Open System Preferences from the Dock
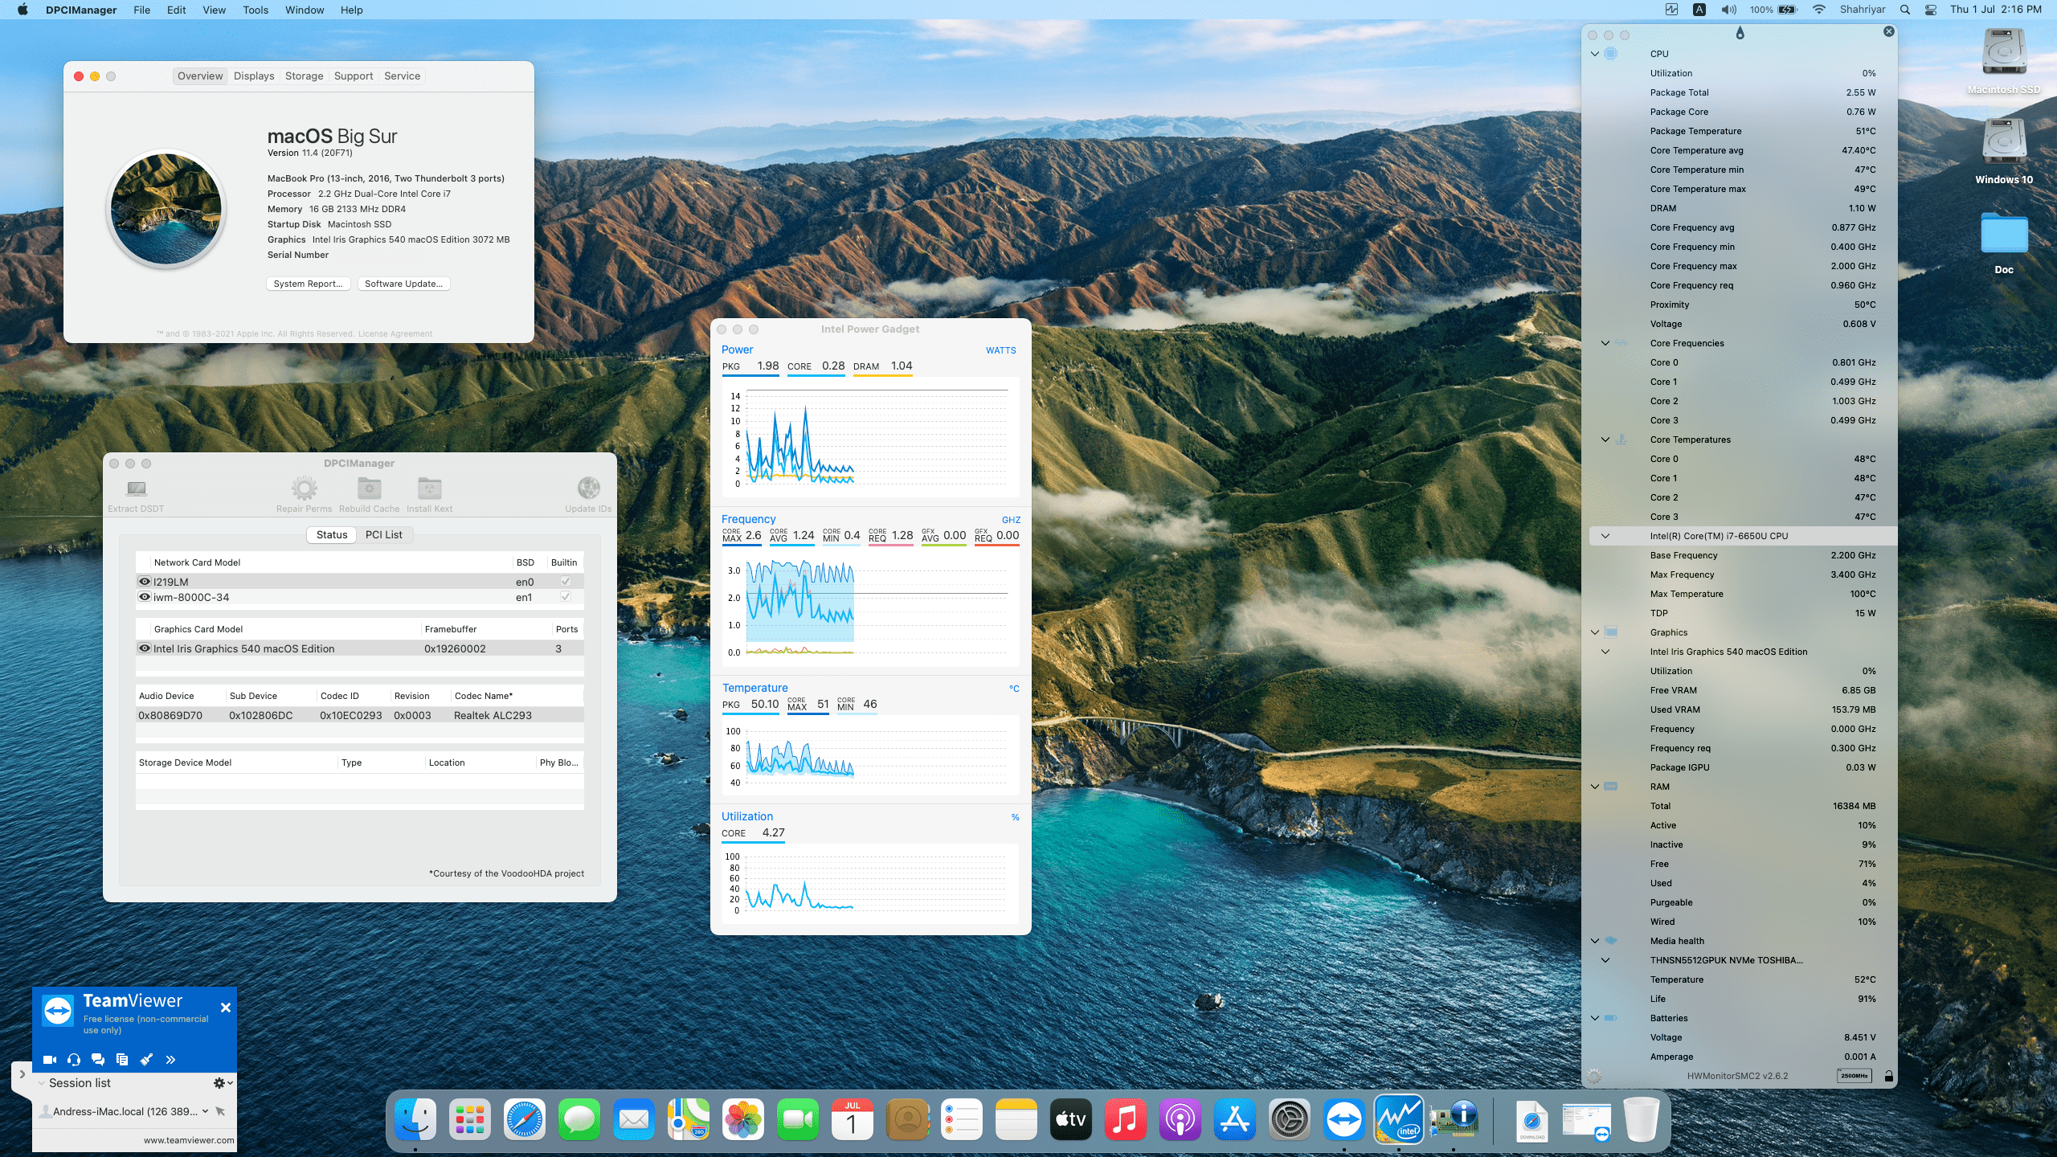This screenshot has height=1157, width=2057. (x=1290, y=1119)
